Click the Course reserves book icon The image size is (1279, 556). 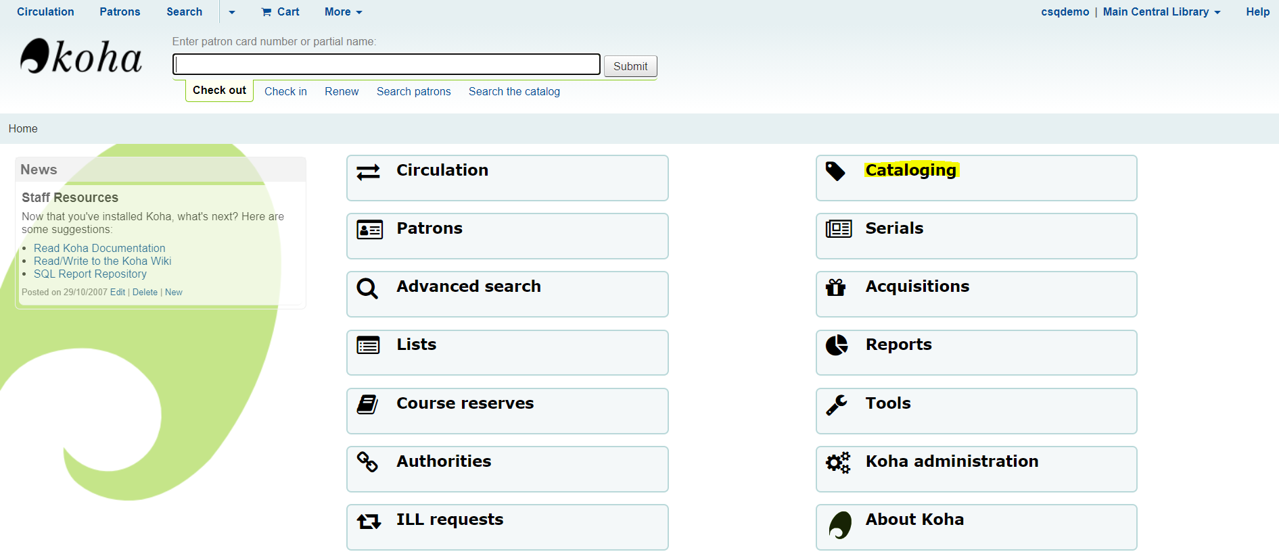pyautogui.click(x=367, y=405)
